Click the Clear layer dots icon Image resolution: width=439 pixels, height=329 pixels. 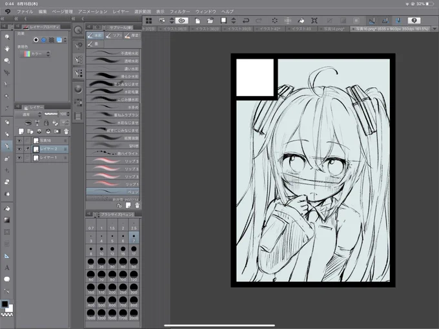pyautogui.click(x=274, y=21)
